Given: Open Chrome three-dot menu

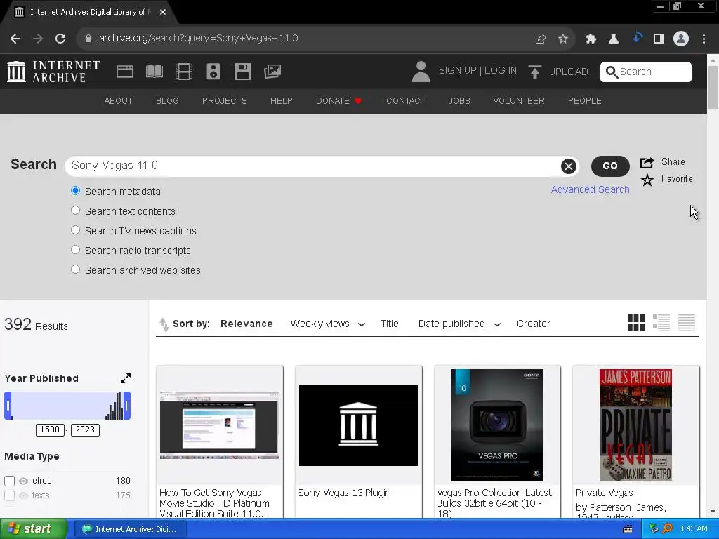Looking at the screenshot, I should pyautogui.click(x=704, y=39).
